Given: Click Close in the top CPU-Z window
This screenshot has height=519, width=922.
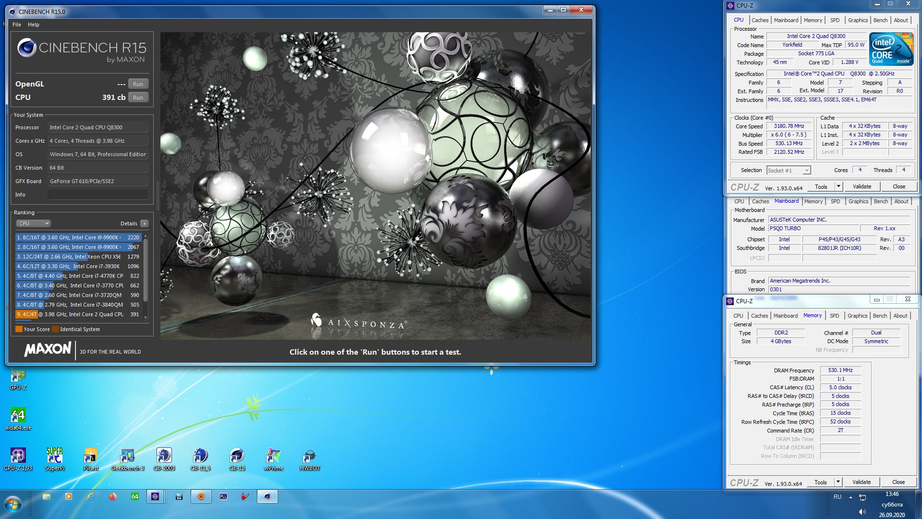Looking at the screenshot, I should (899, 186).
